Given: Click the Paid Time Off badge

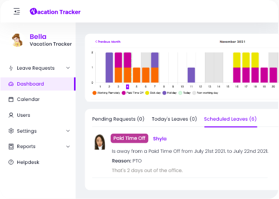Looking at the screenshot, I should [129, 138].
